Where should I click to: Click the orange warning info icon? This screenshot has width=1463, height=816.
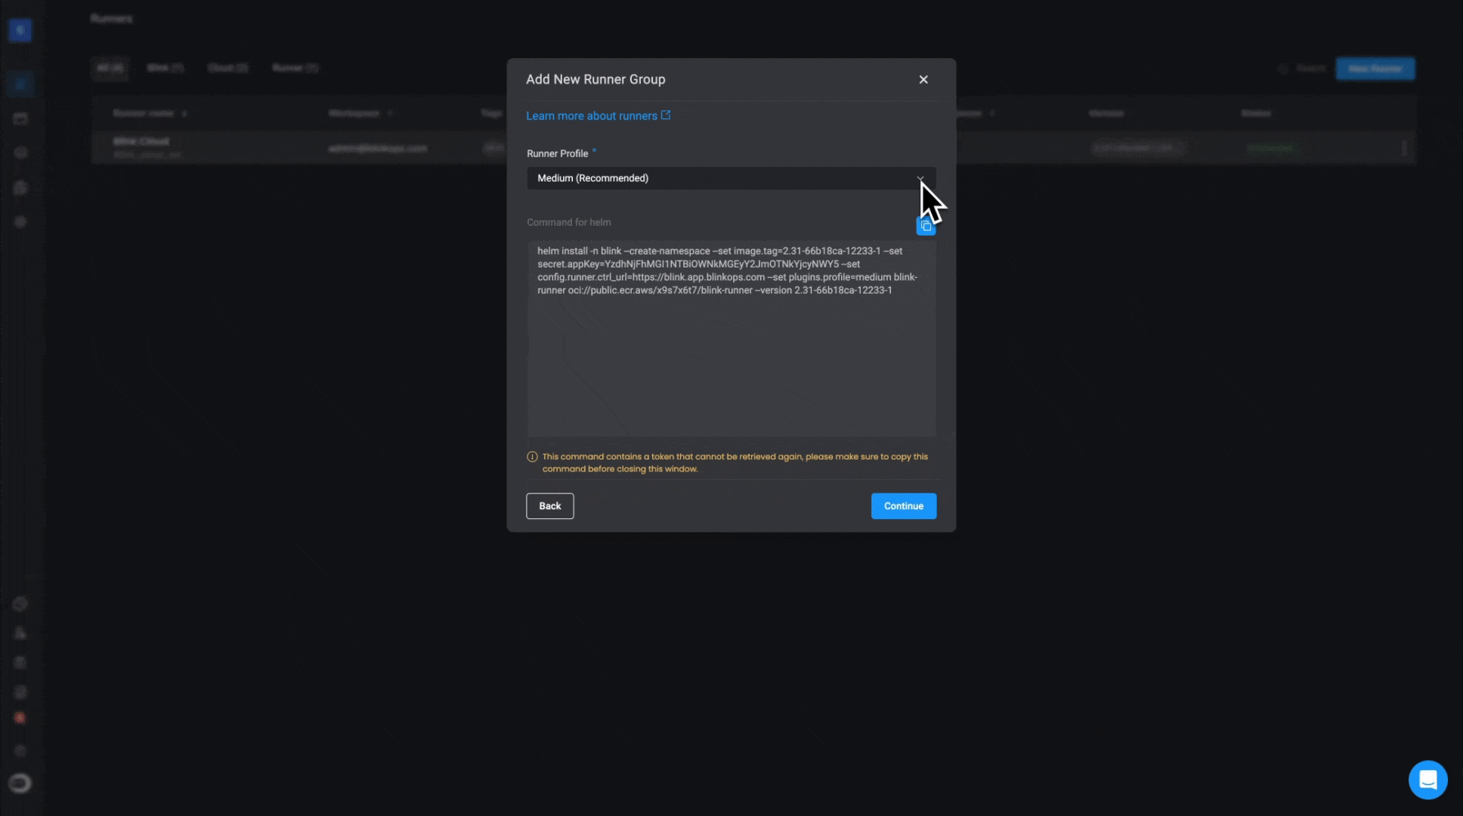(x=532, y=457)
